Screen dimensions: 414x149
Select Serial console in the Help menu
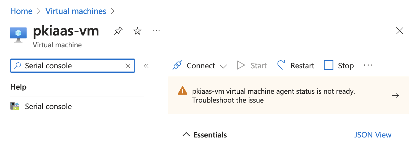[x=48, y=106]
